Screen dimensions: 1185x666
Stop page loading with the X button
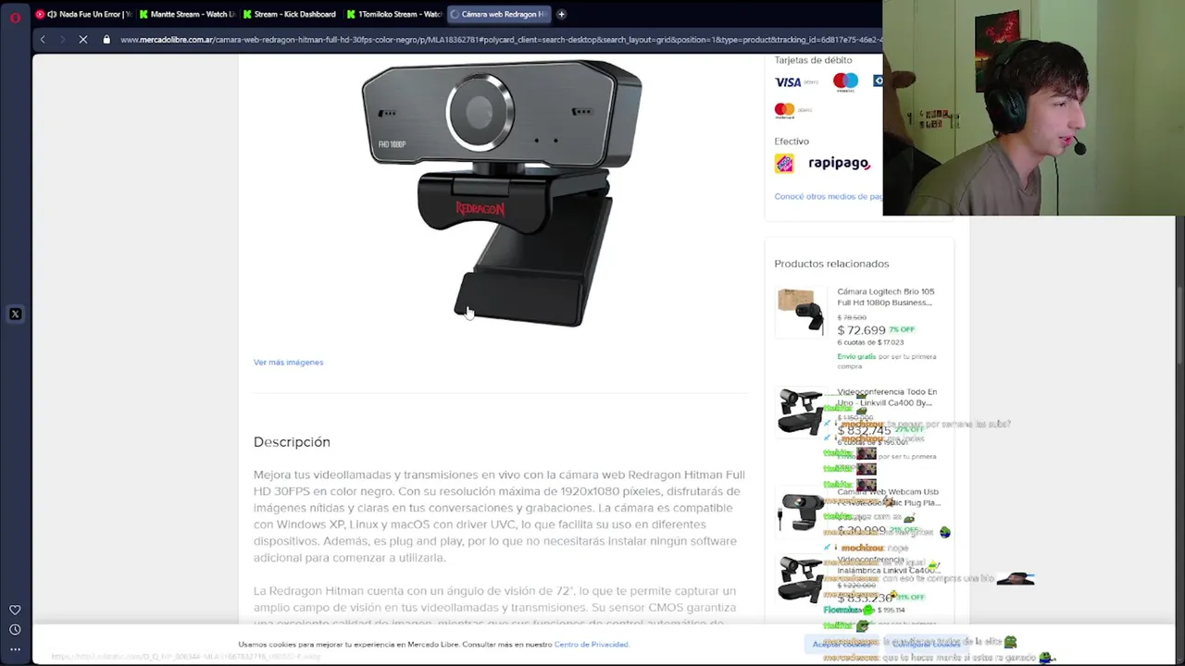coord(83,40)
